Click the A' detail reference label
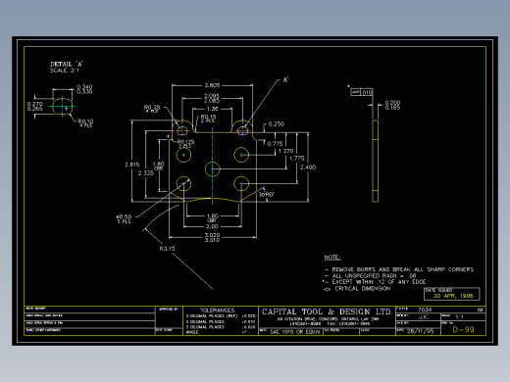 285,80
